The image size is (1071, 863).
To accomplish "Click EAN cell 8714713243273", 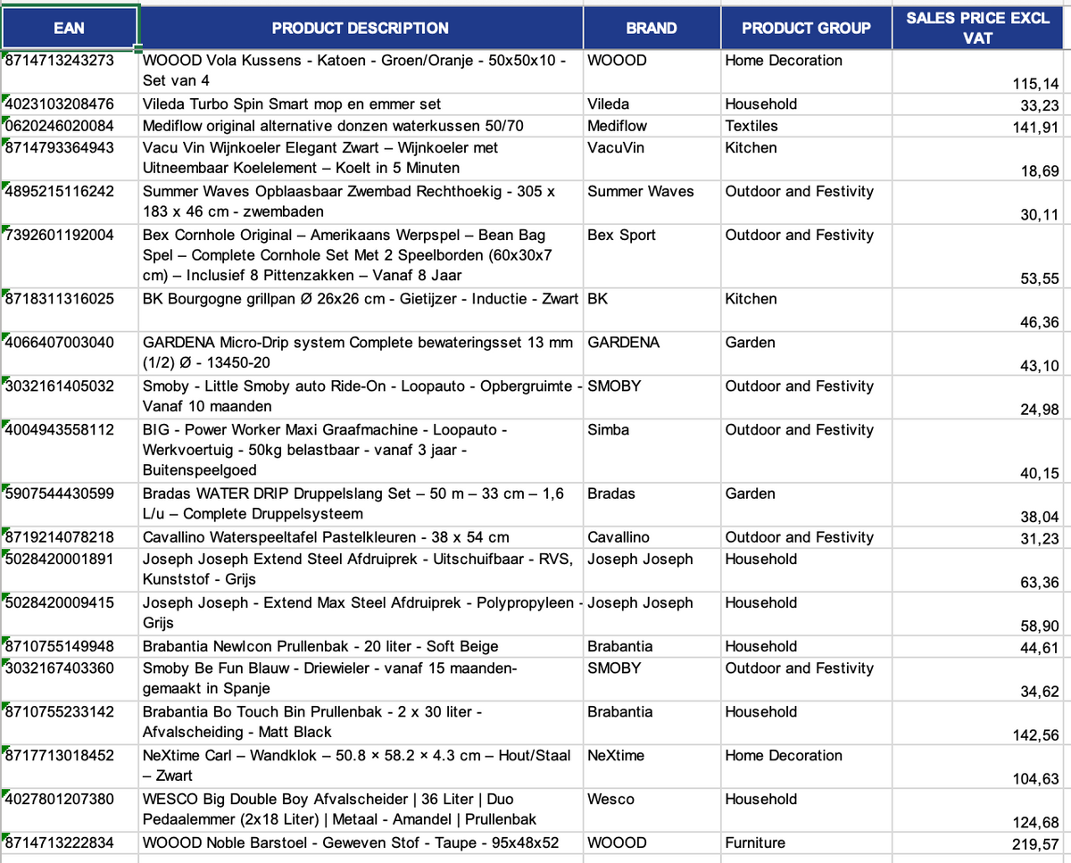I will click(x=70, y=71).
